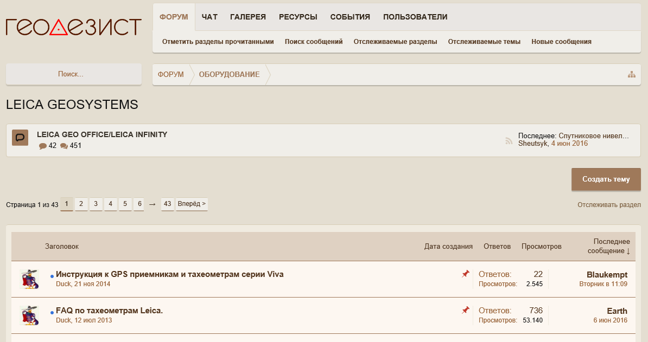648x342 pixels.
Task: Open thread FAQ по тахеометрам Leica
Action: pyautogui.click(x=110, y=311)
